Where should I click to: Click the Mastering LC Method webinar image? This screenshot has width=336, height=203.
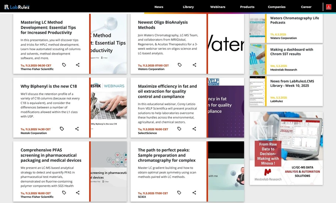pos(109,44)
